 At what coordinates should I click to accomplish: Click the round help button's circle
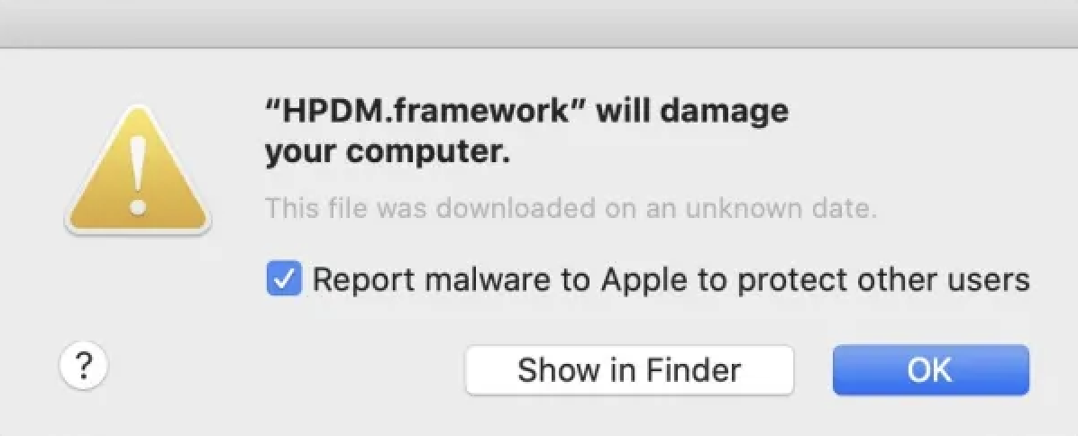[83, 366]
